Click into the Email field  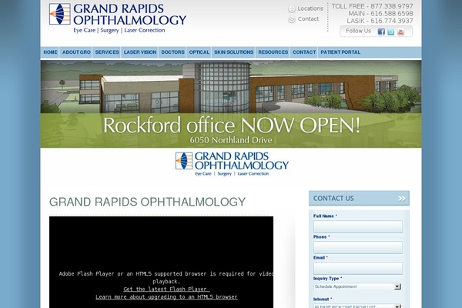coord(358,268)
